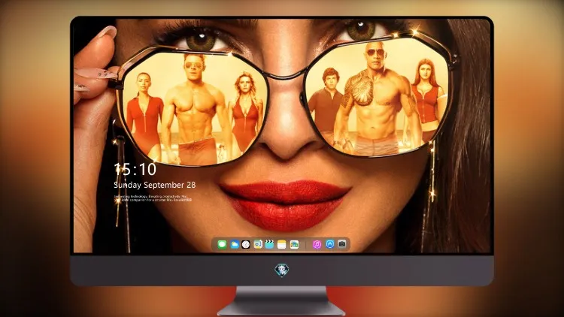Open the Camera app in dock
Screen dimensions: 564x317
(342, 244)
